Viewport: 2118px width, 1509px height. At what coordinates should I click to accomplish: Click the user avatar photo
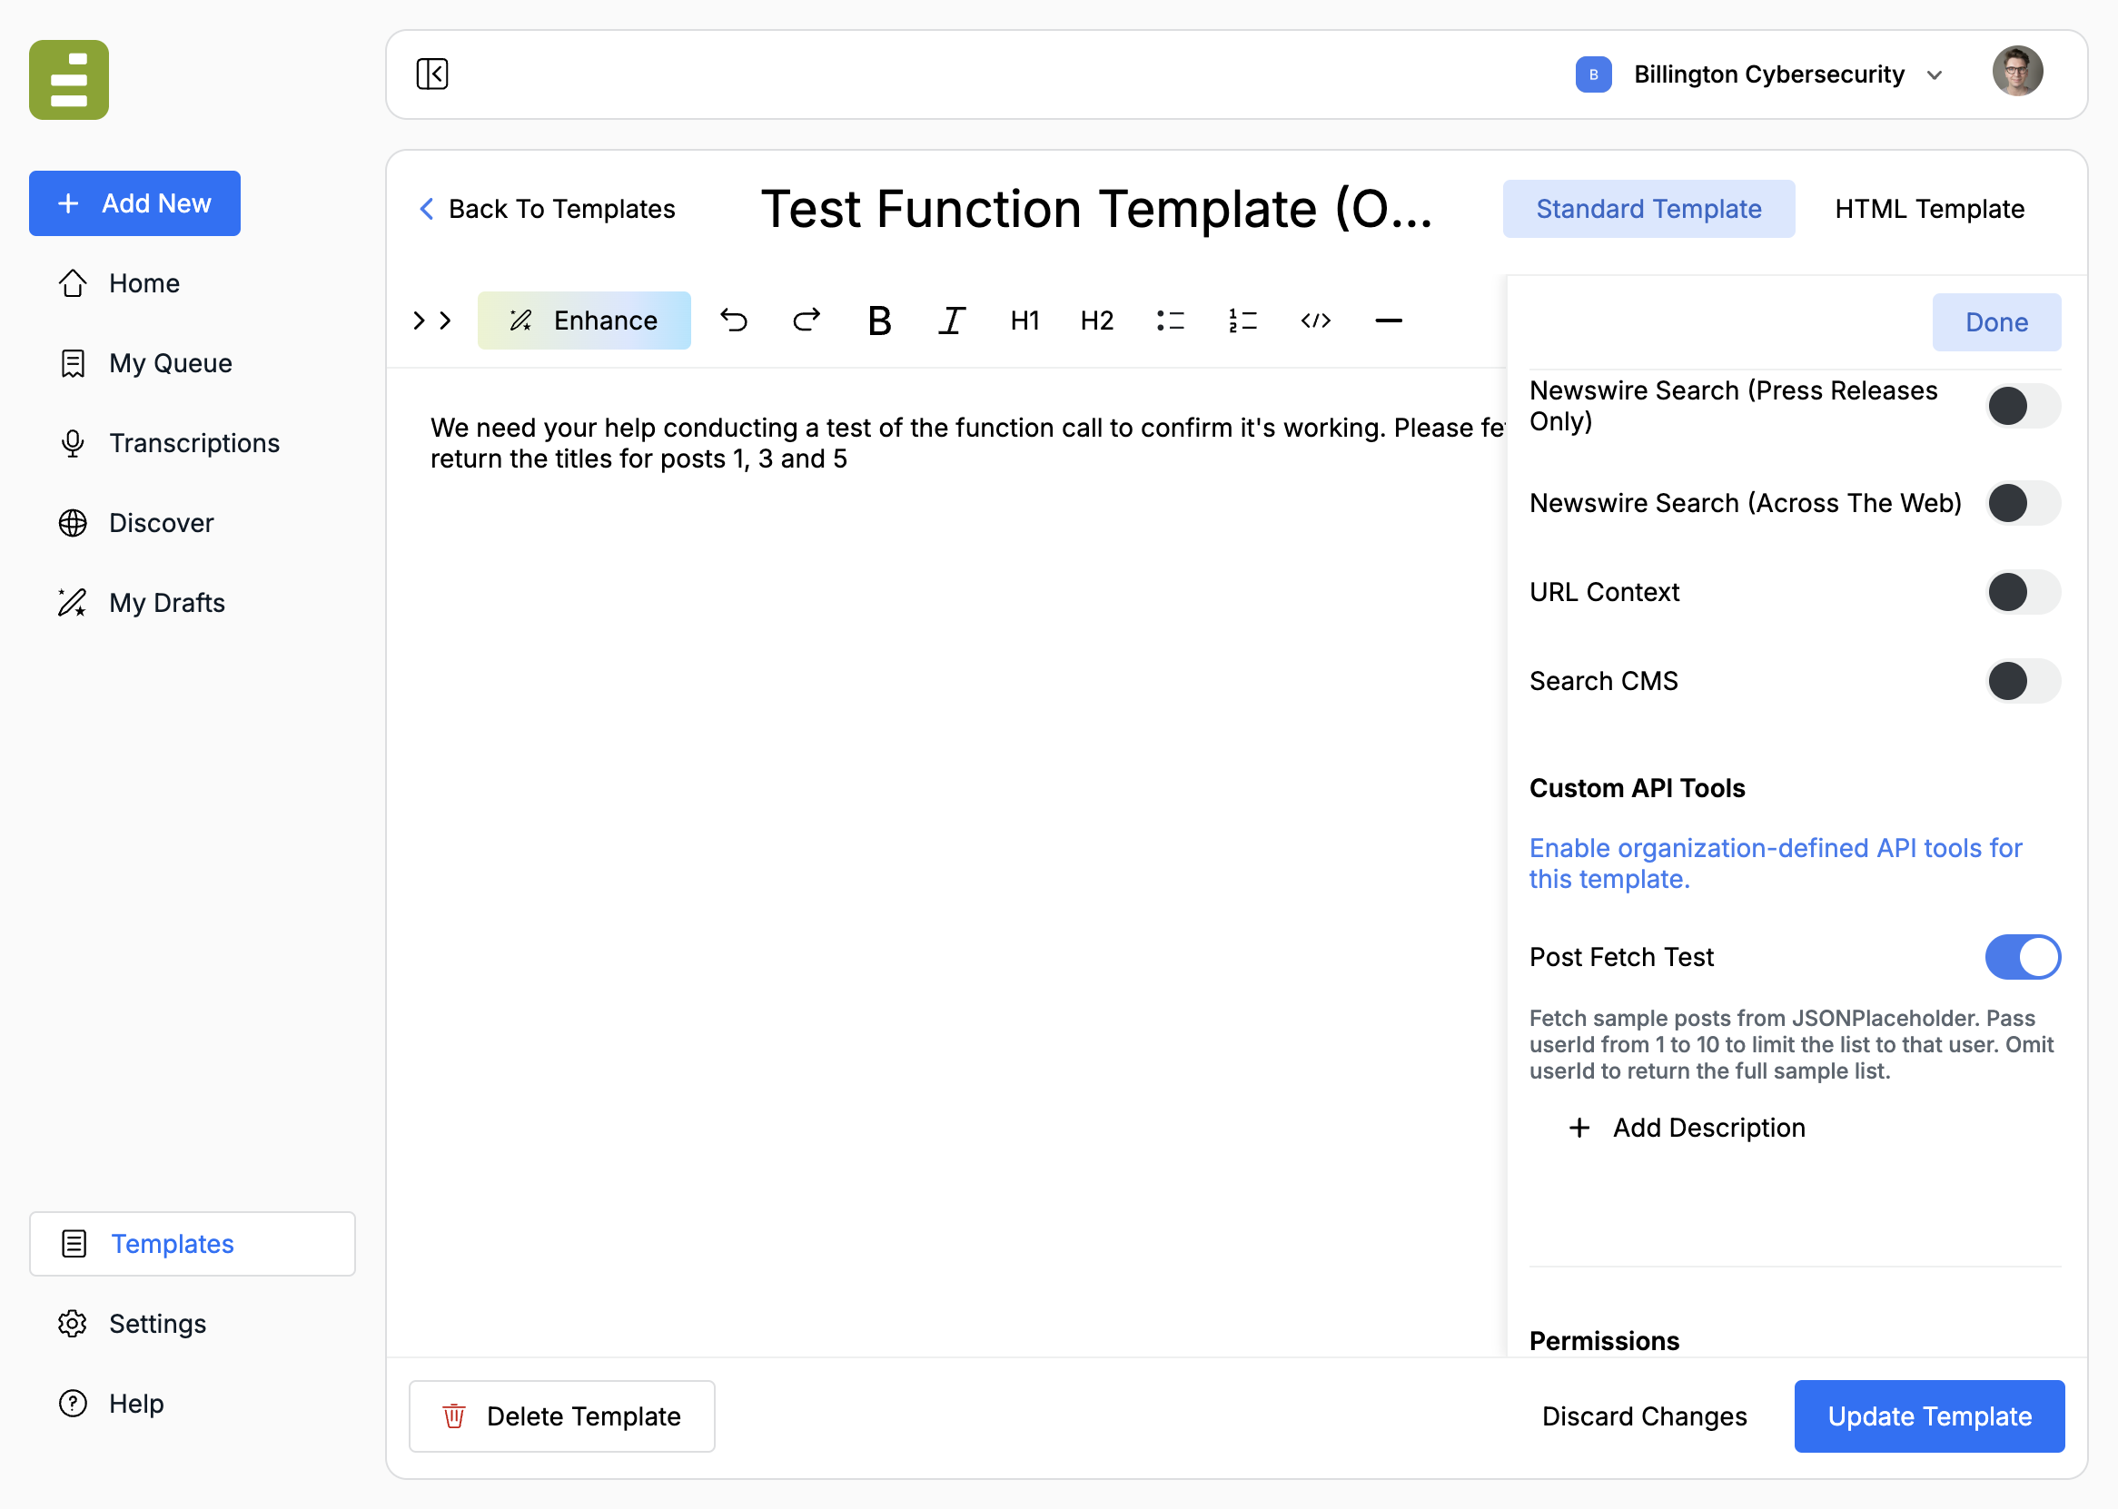click(2016, 72)
